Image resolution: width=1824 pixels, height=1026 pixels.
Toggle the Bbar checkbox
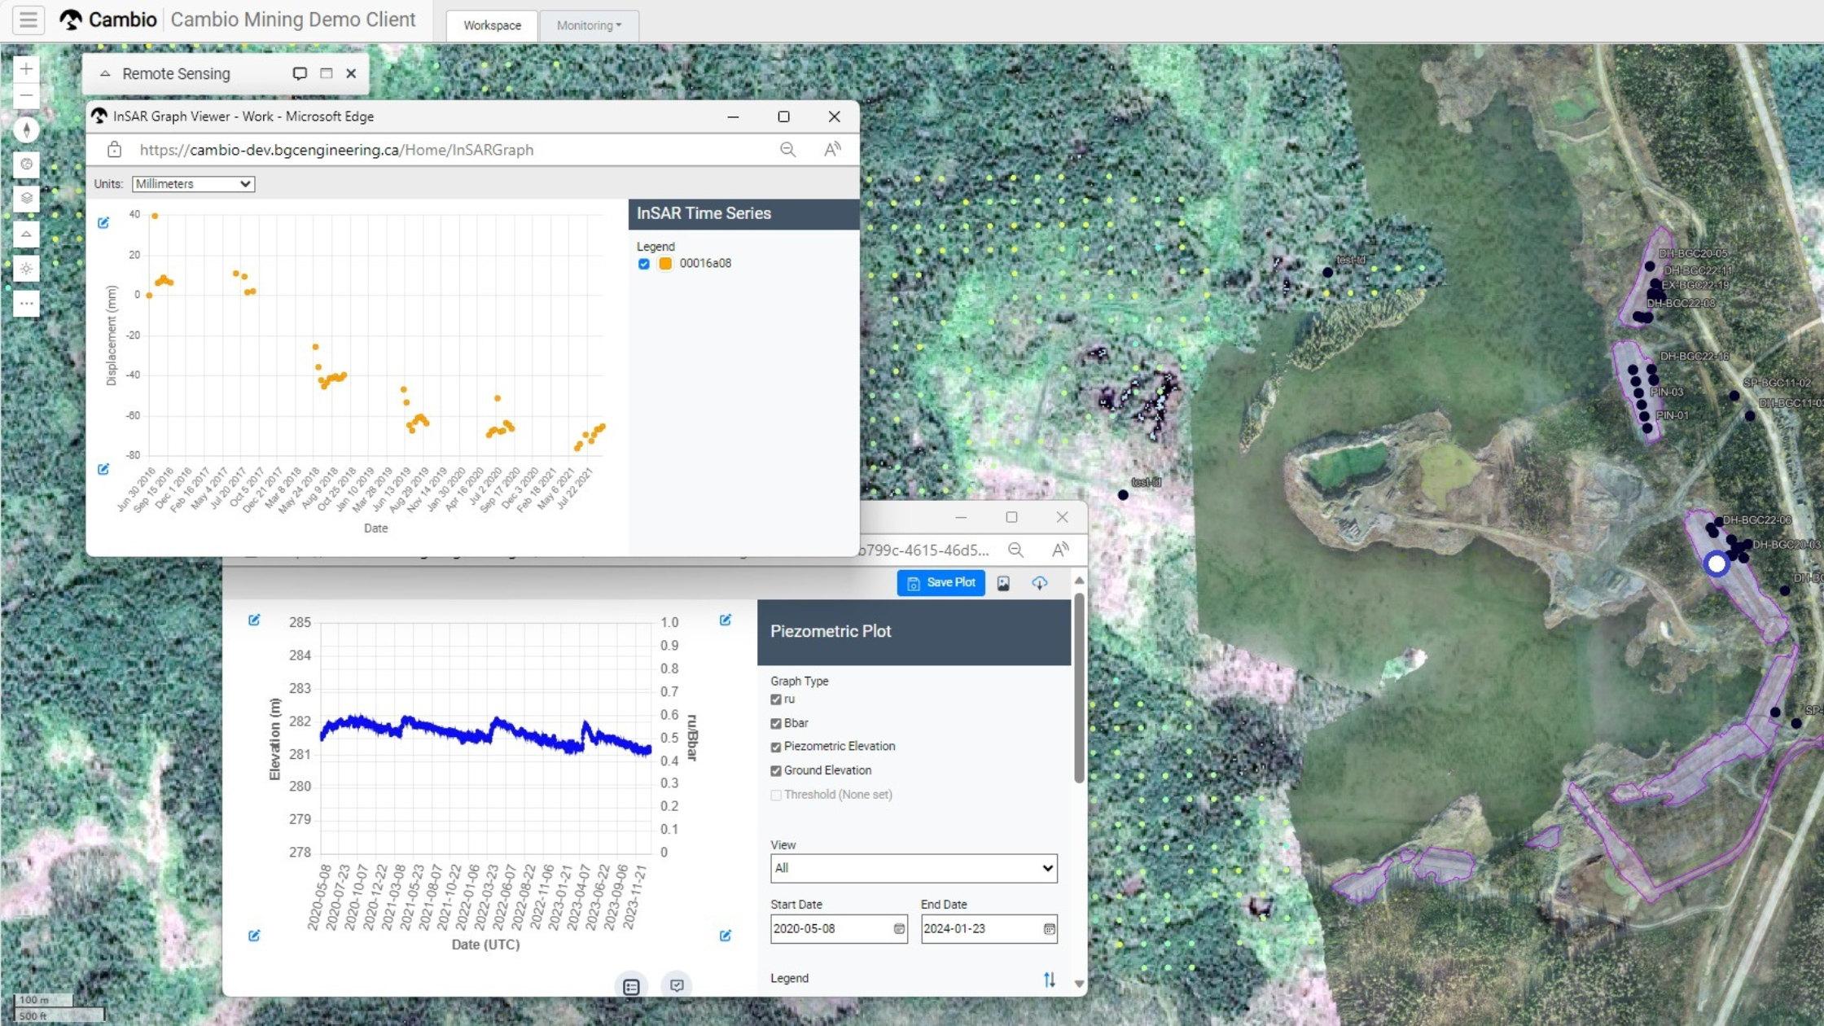[x=776, y=723]
